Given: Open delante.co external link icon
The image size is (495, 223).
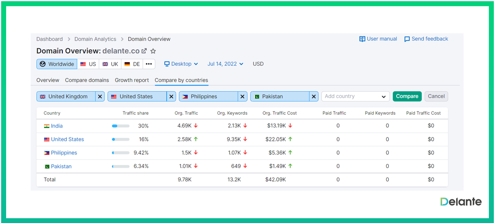Looking at the screenshot, I should pos(144,51).
